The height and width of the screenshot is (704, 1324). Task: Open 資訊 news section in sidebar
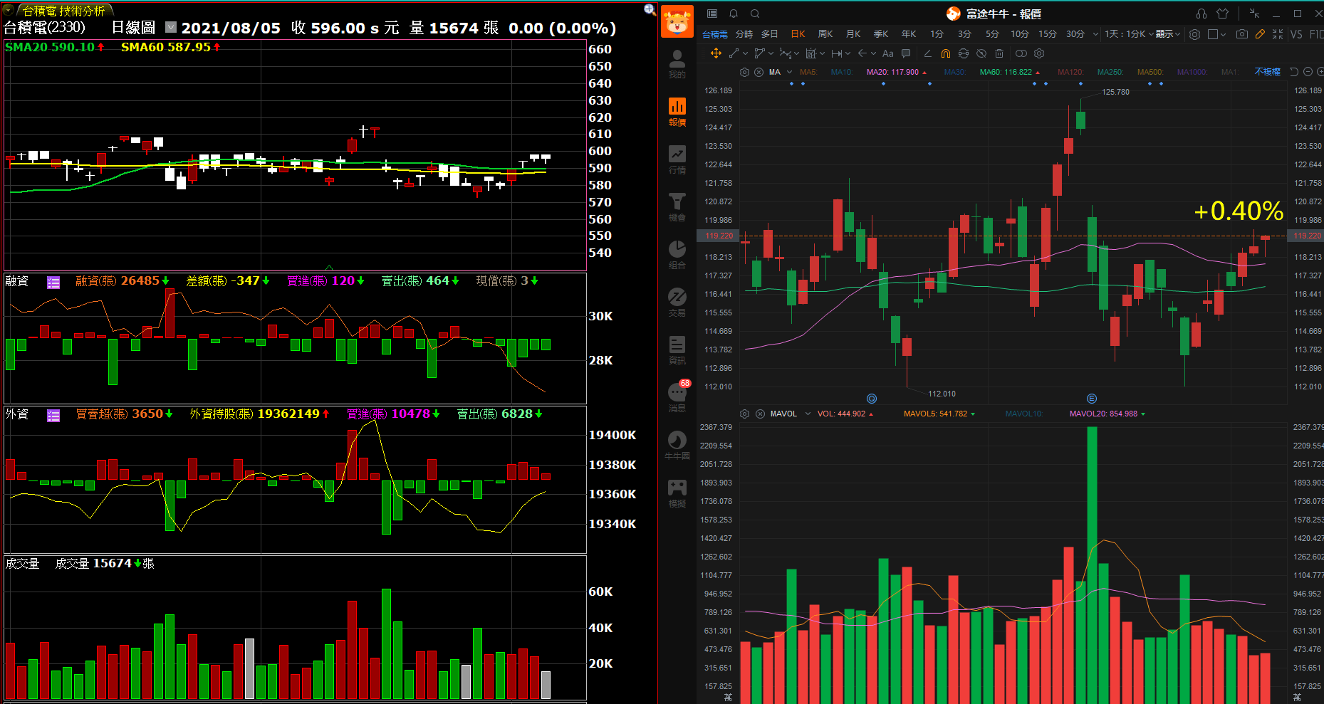coord(677,350)
